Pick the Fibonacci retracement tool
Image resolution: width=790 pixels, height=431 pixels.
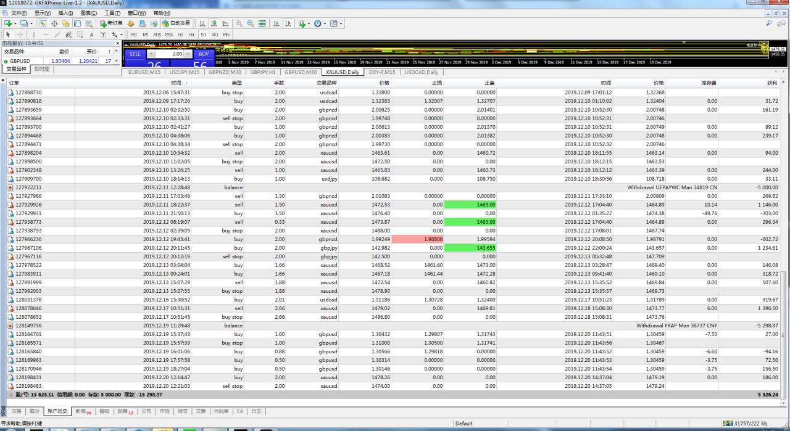[x=80, y=35]
